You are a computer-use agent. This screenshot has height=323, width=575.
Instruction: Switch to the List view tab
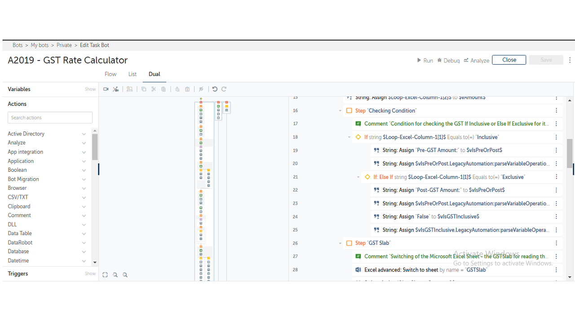point(133,74)
